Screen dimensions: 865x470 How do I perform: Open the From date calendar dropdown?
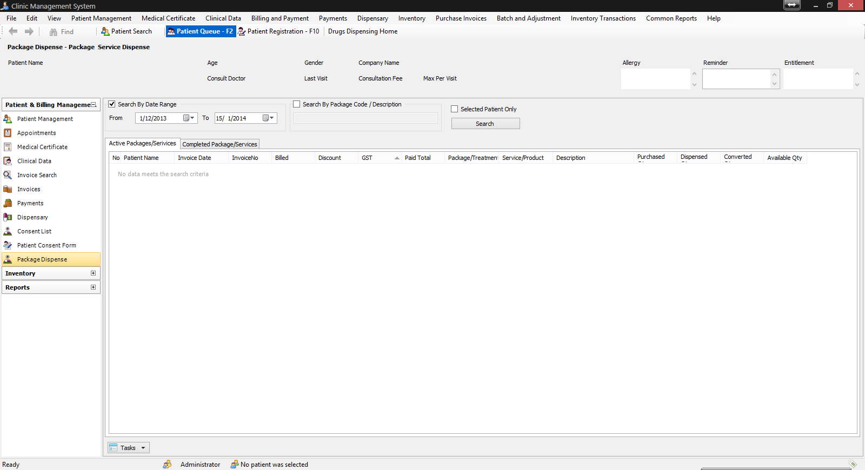click(189, 118)
